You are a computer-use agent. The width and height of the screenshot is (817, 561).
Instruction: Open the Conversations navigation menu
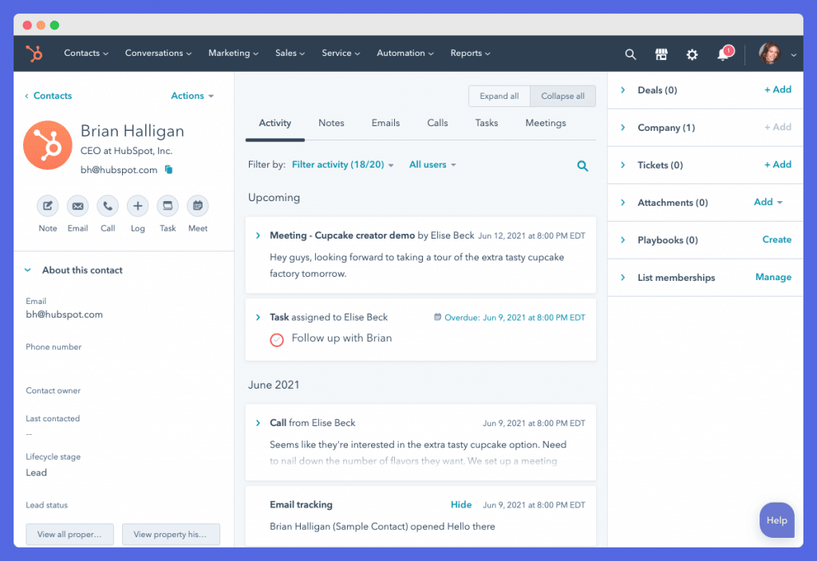tap(159, 53)
